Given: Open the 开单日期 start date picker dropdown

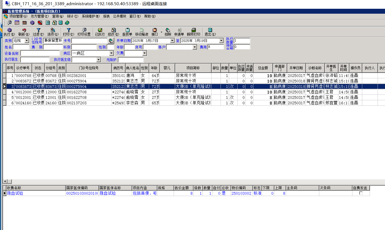Looking at the screenshot, I should 172,41.
